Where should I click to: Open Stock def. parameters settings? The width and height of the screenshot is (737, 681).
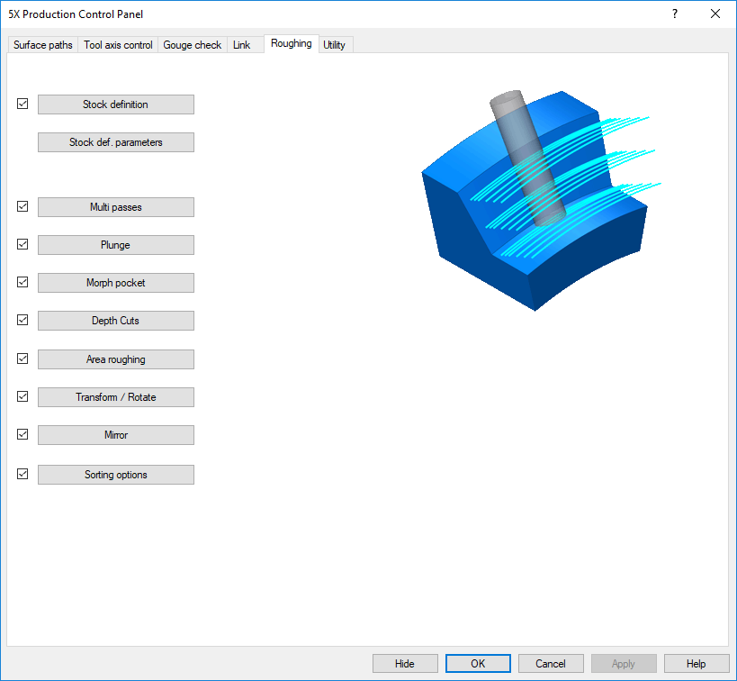[115, 142]
